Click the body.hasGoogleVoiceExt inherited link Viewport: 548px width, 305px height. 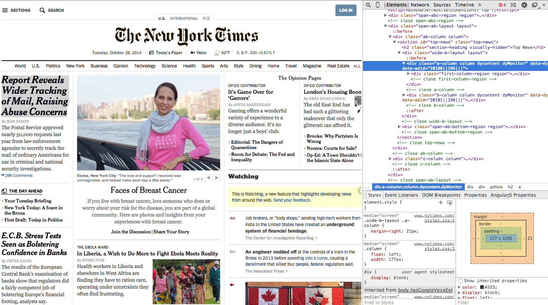tap(425, 290)
